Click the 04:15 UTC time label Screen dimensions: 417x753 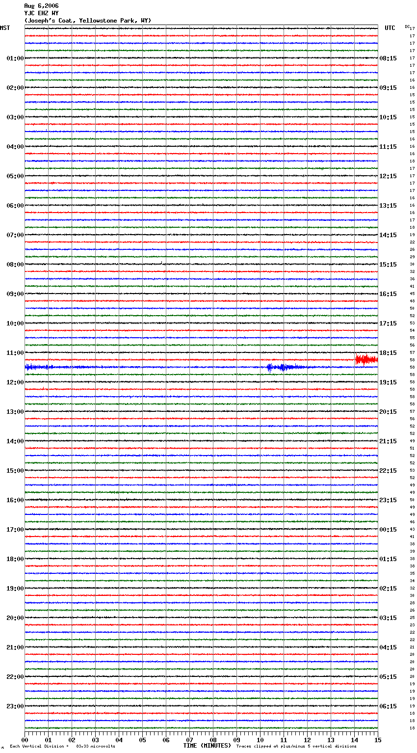(x=388, y=647)
